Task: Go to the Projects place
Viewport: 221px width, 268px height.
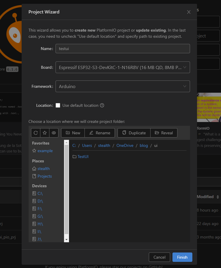Action: pyautogui.click(x=44, y=176)
